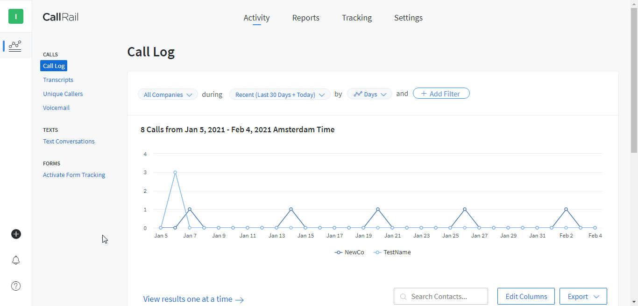Open the Days grouping dropdown

tap(369, 95)
